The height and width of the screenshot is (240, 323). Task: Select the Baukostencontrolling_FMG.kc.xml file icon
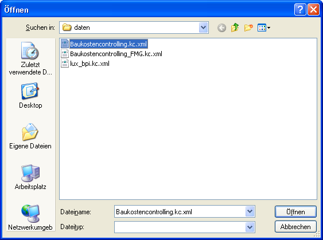click(x=65, y=54)
